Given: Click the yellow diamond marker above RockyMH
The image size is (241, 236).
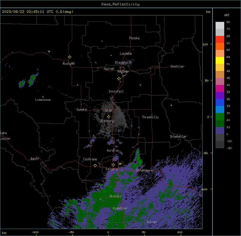Looking at the screenshot, I should click(x=70, y=57).
